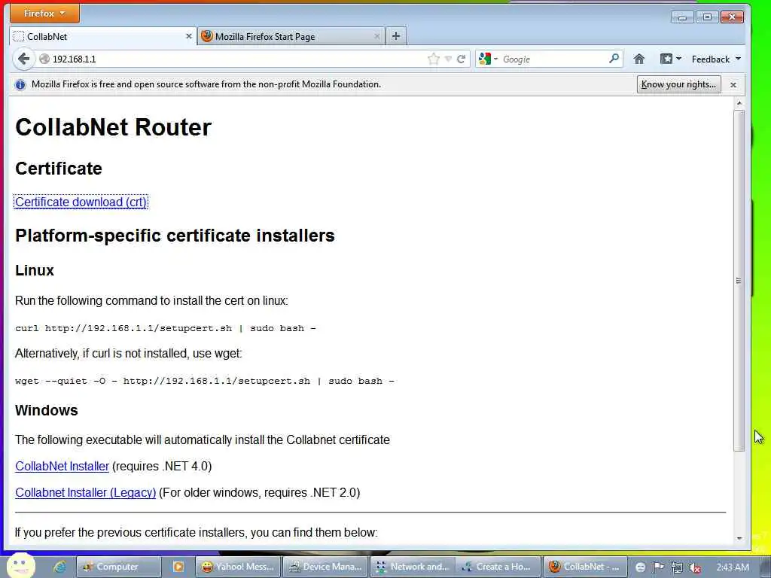Open the Collabnet Installer (Legacy) link
The image size is (771, 578).
[86, 492]
